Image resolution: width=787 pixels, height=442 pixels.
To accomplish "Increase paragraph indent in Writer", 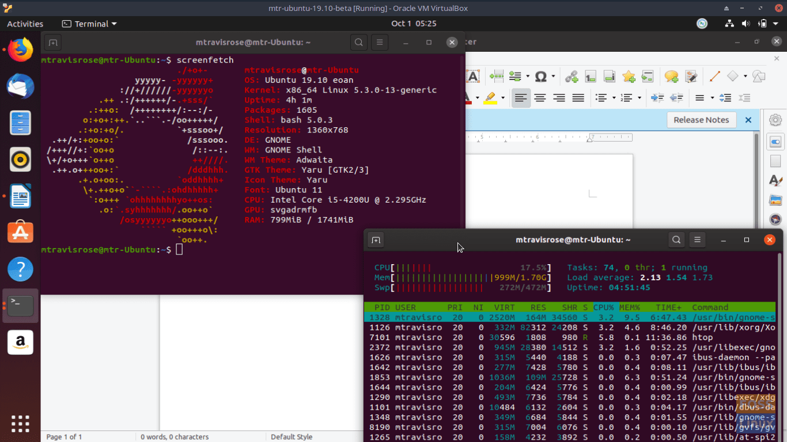I will coord(657,98).
